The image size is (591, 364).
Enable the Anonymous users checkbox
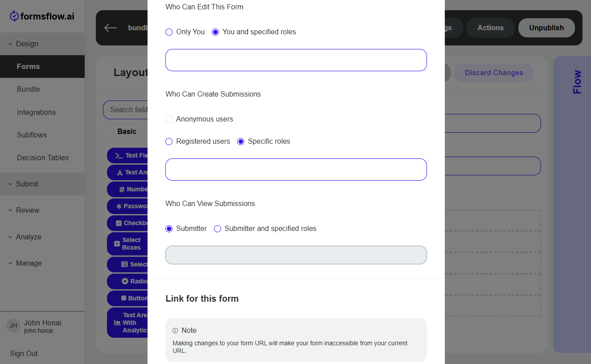pyautogui.click(x=169, y=119)
